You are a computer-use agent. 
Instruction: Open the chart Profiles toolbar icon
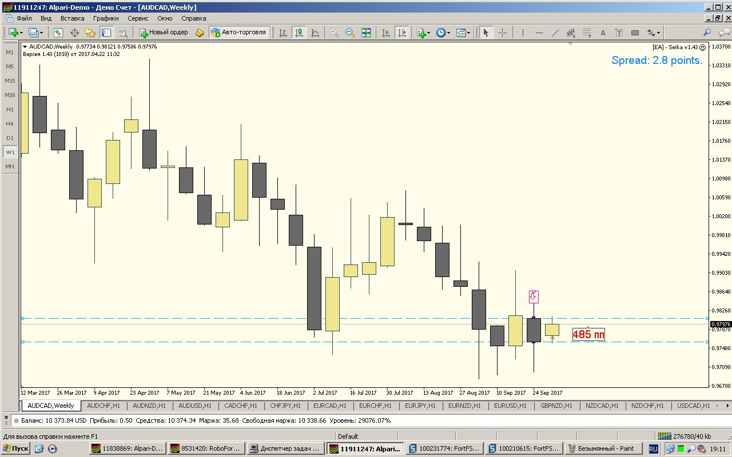point(33,33)
